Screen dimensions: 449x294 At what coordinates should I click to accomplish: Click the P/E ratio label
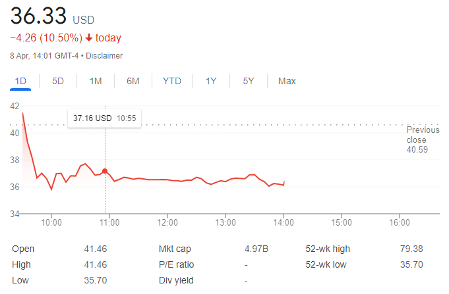tap(177, 264)
